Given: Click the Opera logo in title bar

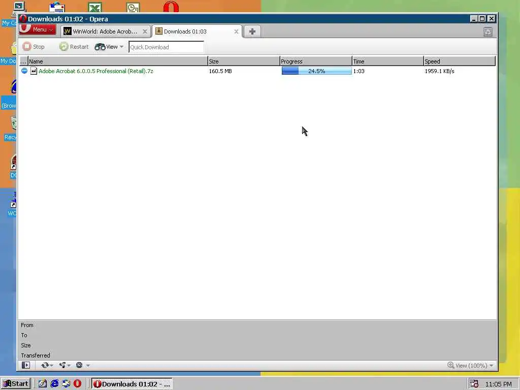Looking at the screenshot, I should [x=22, y=19].
